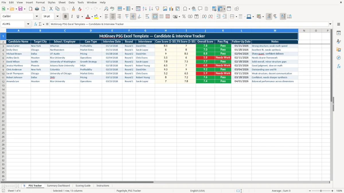Click the Increase Indent icon

pos(218,17)
